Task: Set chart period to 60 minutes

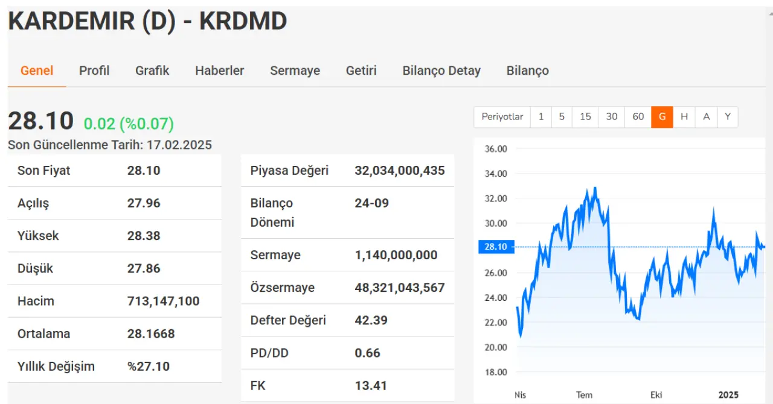Action: click(638, 117)
